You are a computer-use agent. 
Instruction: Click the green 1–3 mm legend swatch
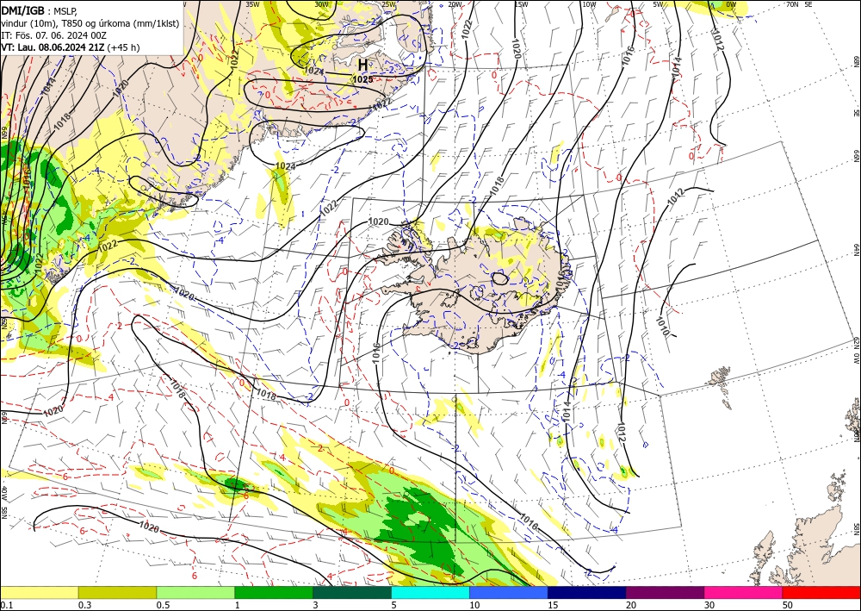[x=274, y=592]
